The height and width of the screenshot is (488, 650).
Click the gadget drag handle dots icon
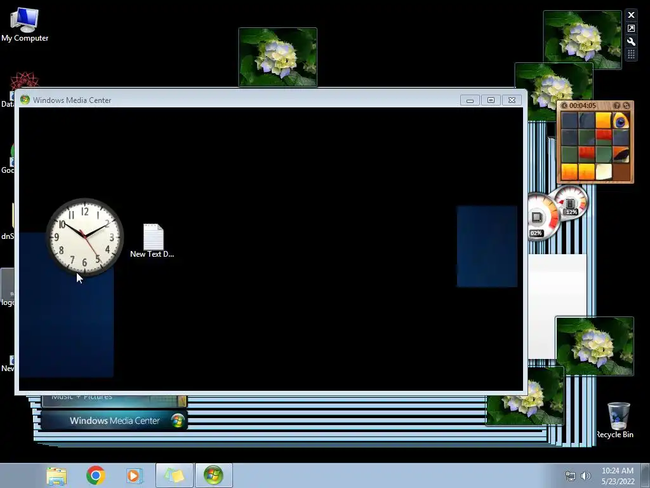(x=631, y=55)
